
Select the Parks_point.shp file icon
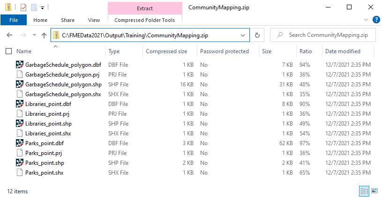click(20, 163)
